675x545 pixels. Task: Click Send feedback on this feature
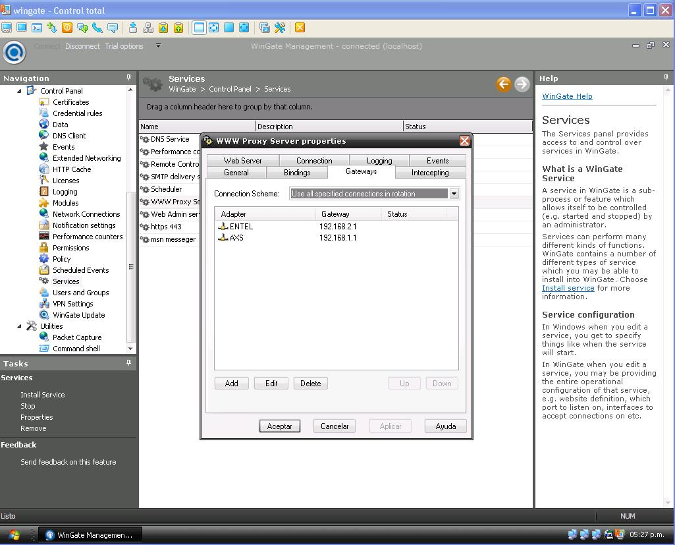[x=68, y=462]
